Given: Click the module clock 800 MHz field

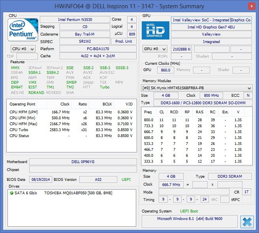Looking at the screenshot, I should 211,96.
